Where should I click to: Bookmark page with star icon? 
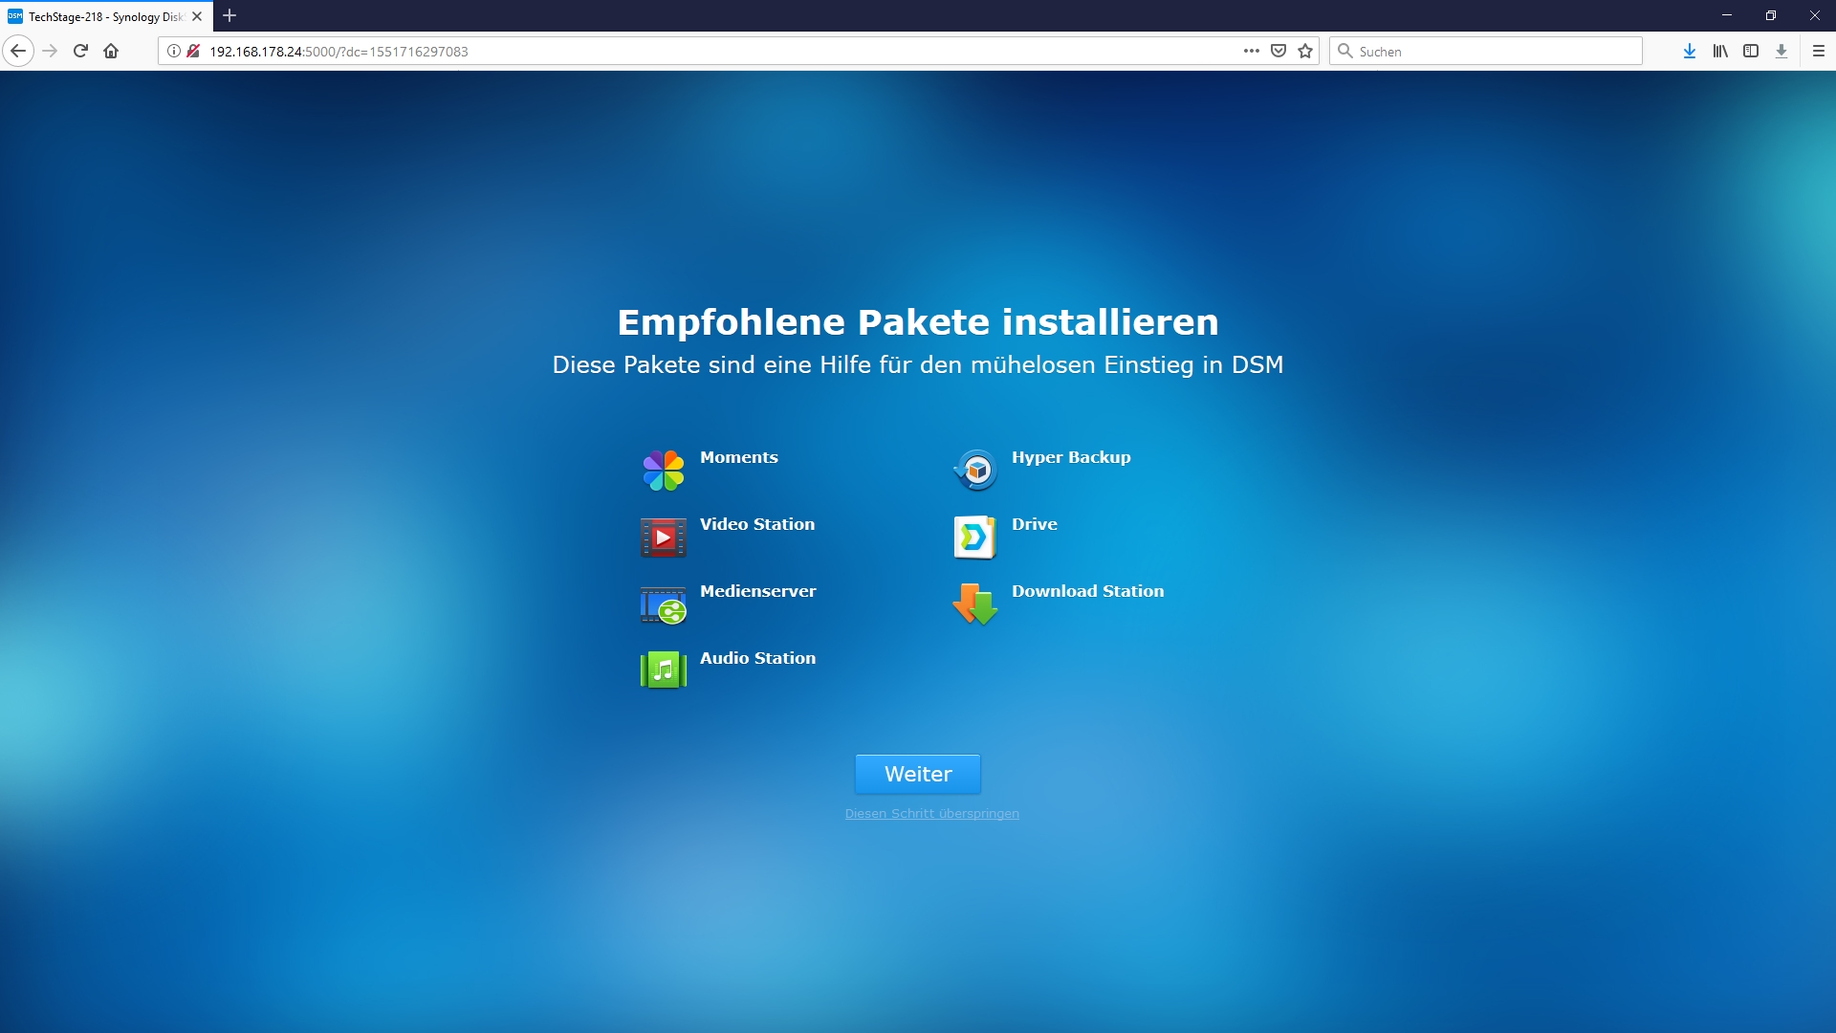click(1305, 51)
